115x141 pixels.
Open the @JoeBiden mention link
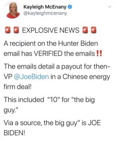tap(31, 76)
